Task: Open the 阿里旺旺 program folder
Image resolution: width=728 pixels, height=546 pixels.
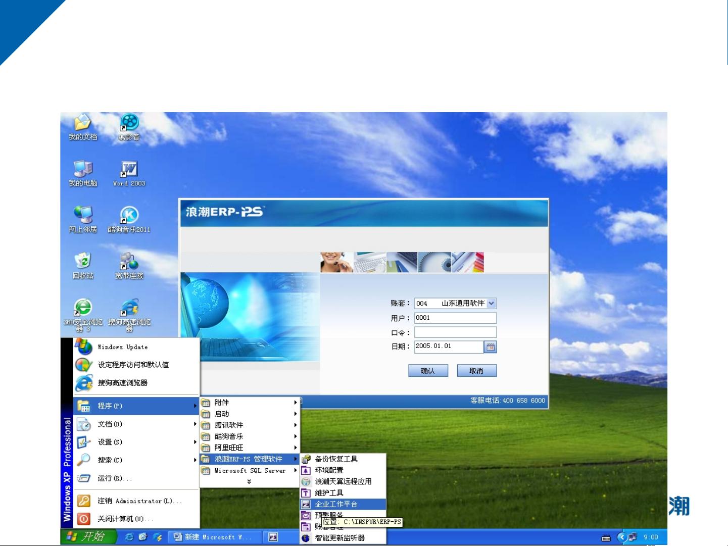Action: [x=250, y=448]
